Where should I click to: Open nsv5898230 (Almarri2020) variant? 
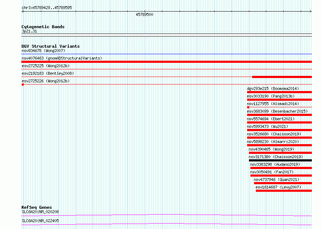(x=273, y=142)
